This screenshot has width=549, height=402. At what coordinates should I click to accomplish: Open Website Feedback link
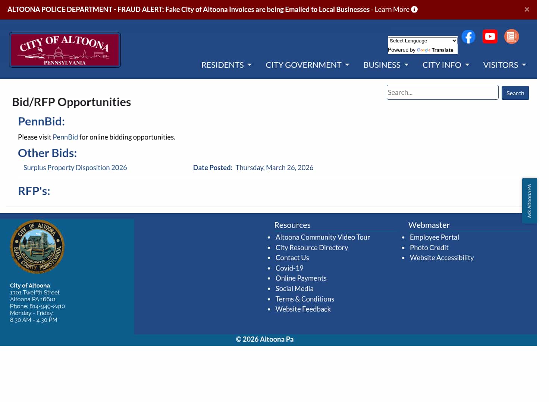click(303, 309)
